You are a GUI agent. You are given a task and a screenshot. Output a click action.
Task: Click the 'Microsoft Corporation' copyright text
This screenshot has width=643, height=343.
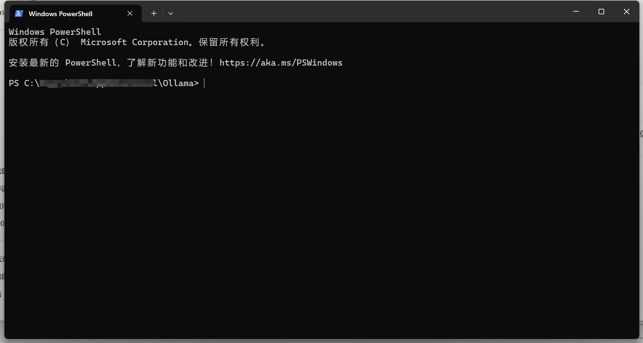pos(135,42)
